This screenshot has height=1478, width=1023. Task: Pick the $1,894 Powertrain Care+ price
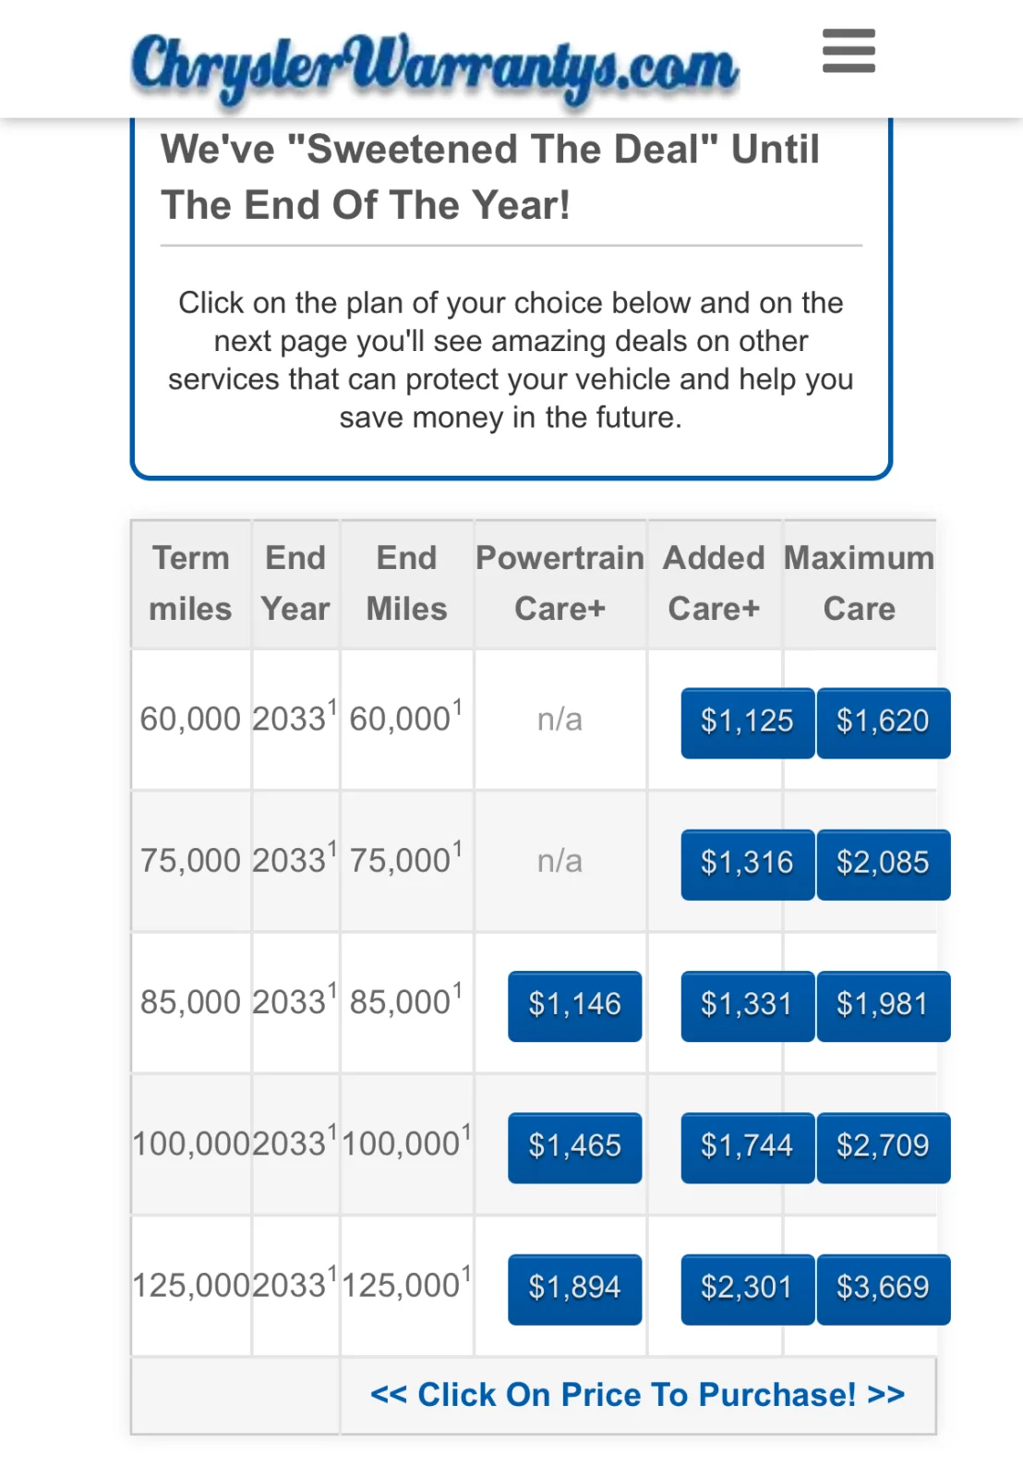click(574, 1290)
